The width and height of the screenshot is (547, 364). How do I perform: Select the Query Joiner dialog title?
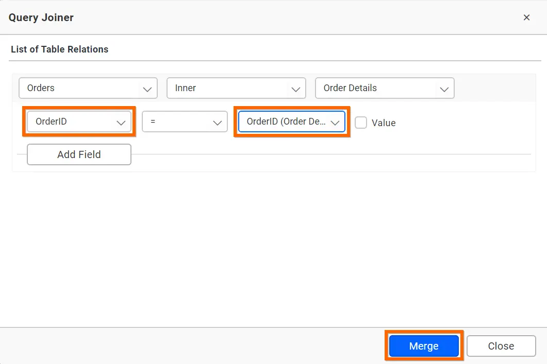[41, 17]
